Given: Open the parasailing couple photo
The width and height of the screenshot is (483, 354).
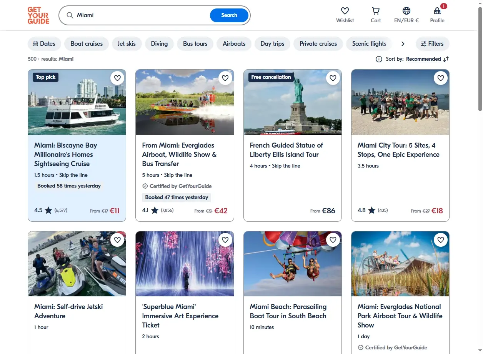Looking at the screenshot, I should [292, 264].
